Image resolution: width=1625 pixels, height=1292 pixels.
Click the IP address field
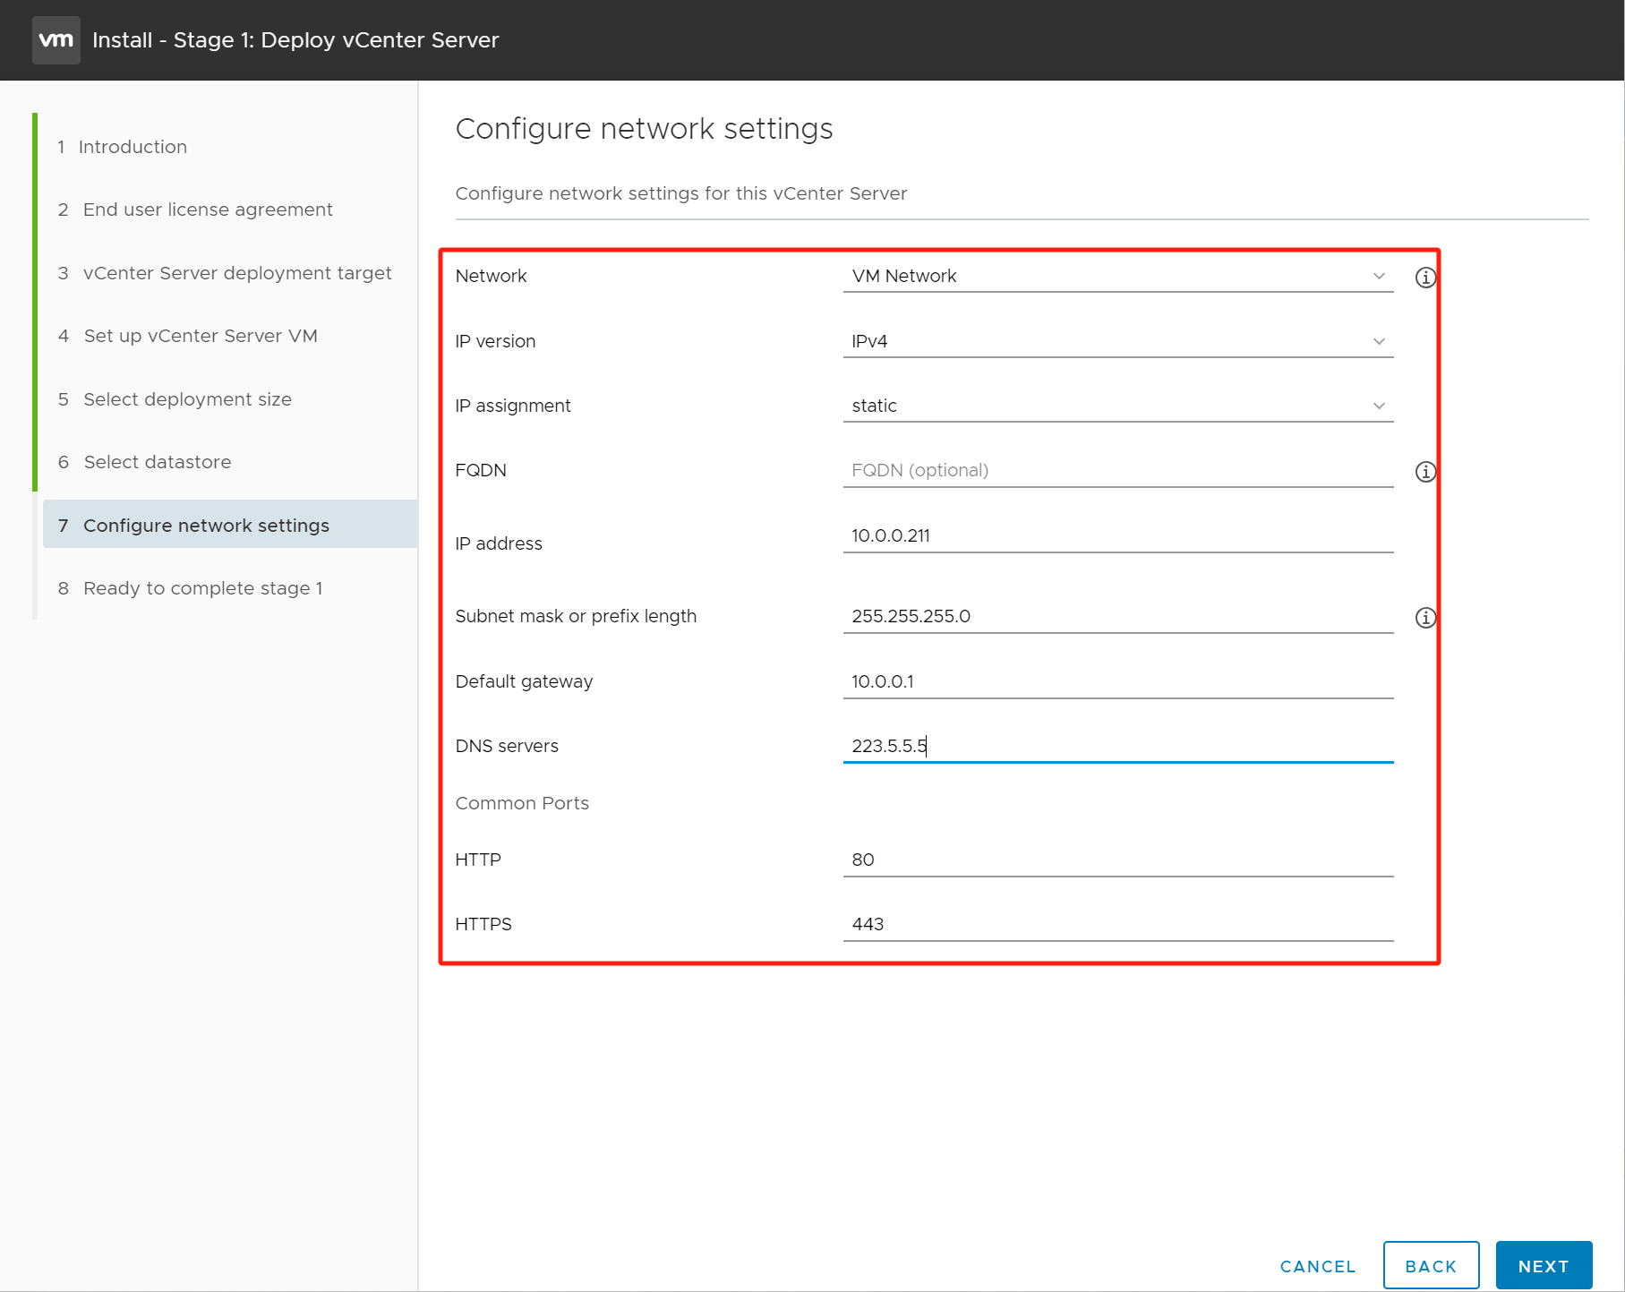pos(1116,536)
